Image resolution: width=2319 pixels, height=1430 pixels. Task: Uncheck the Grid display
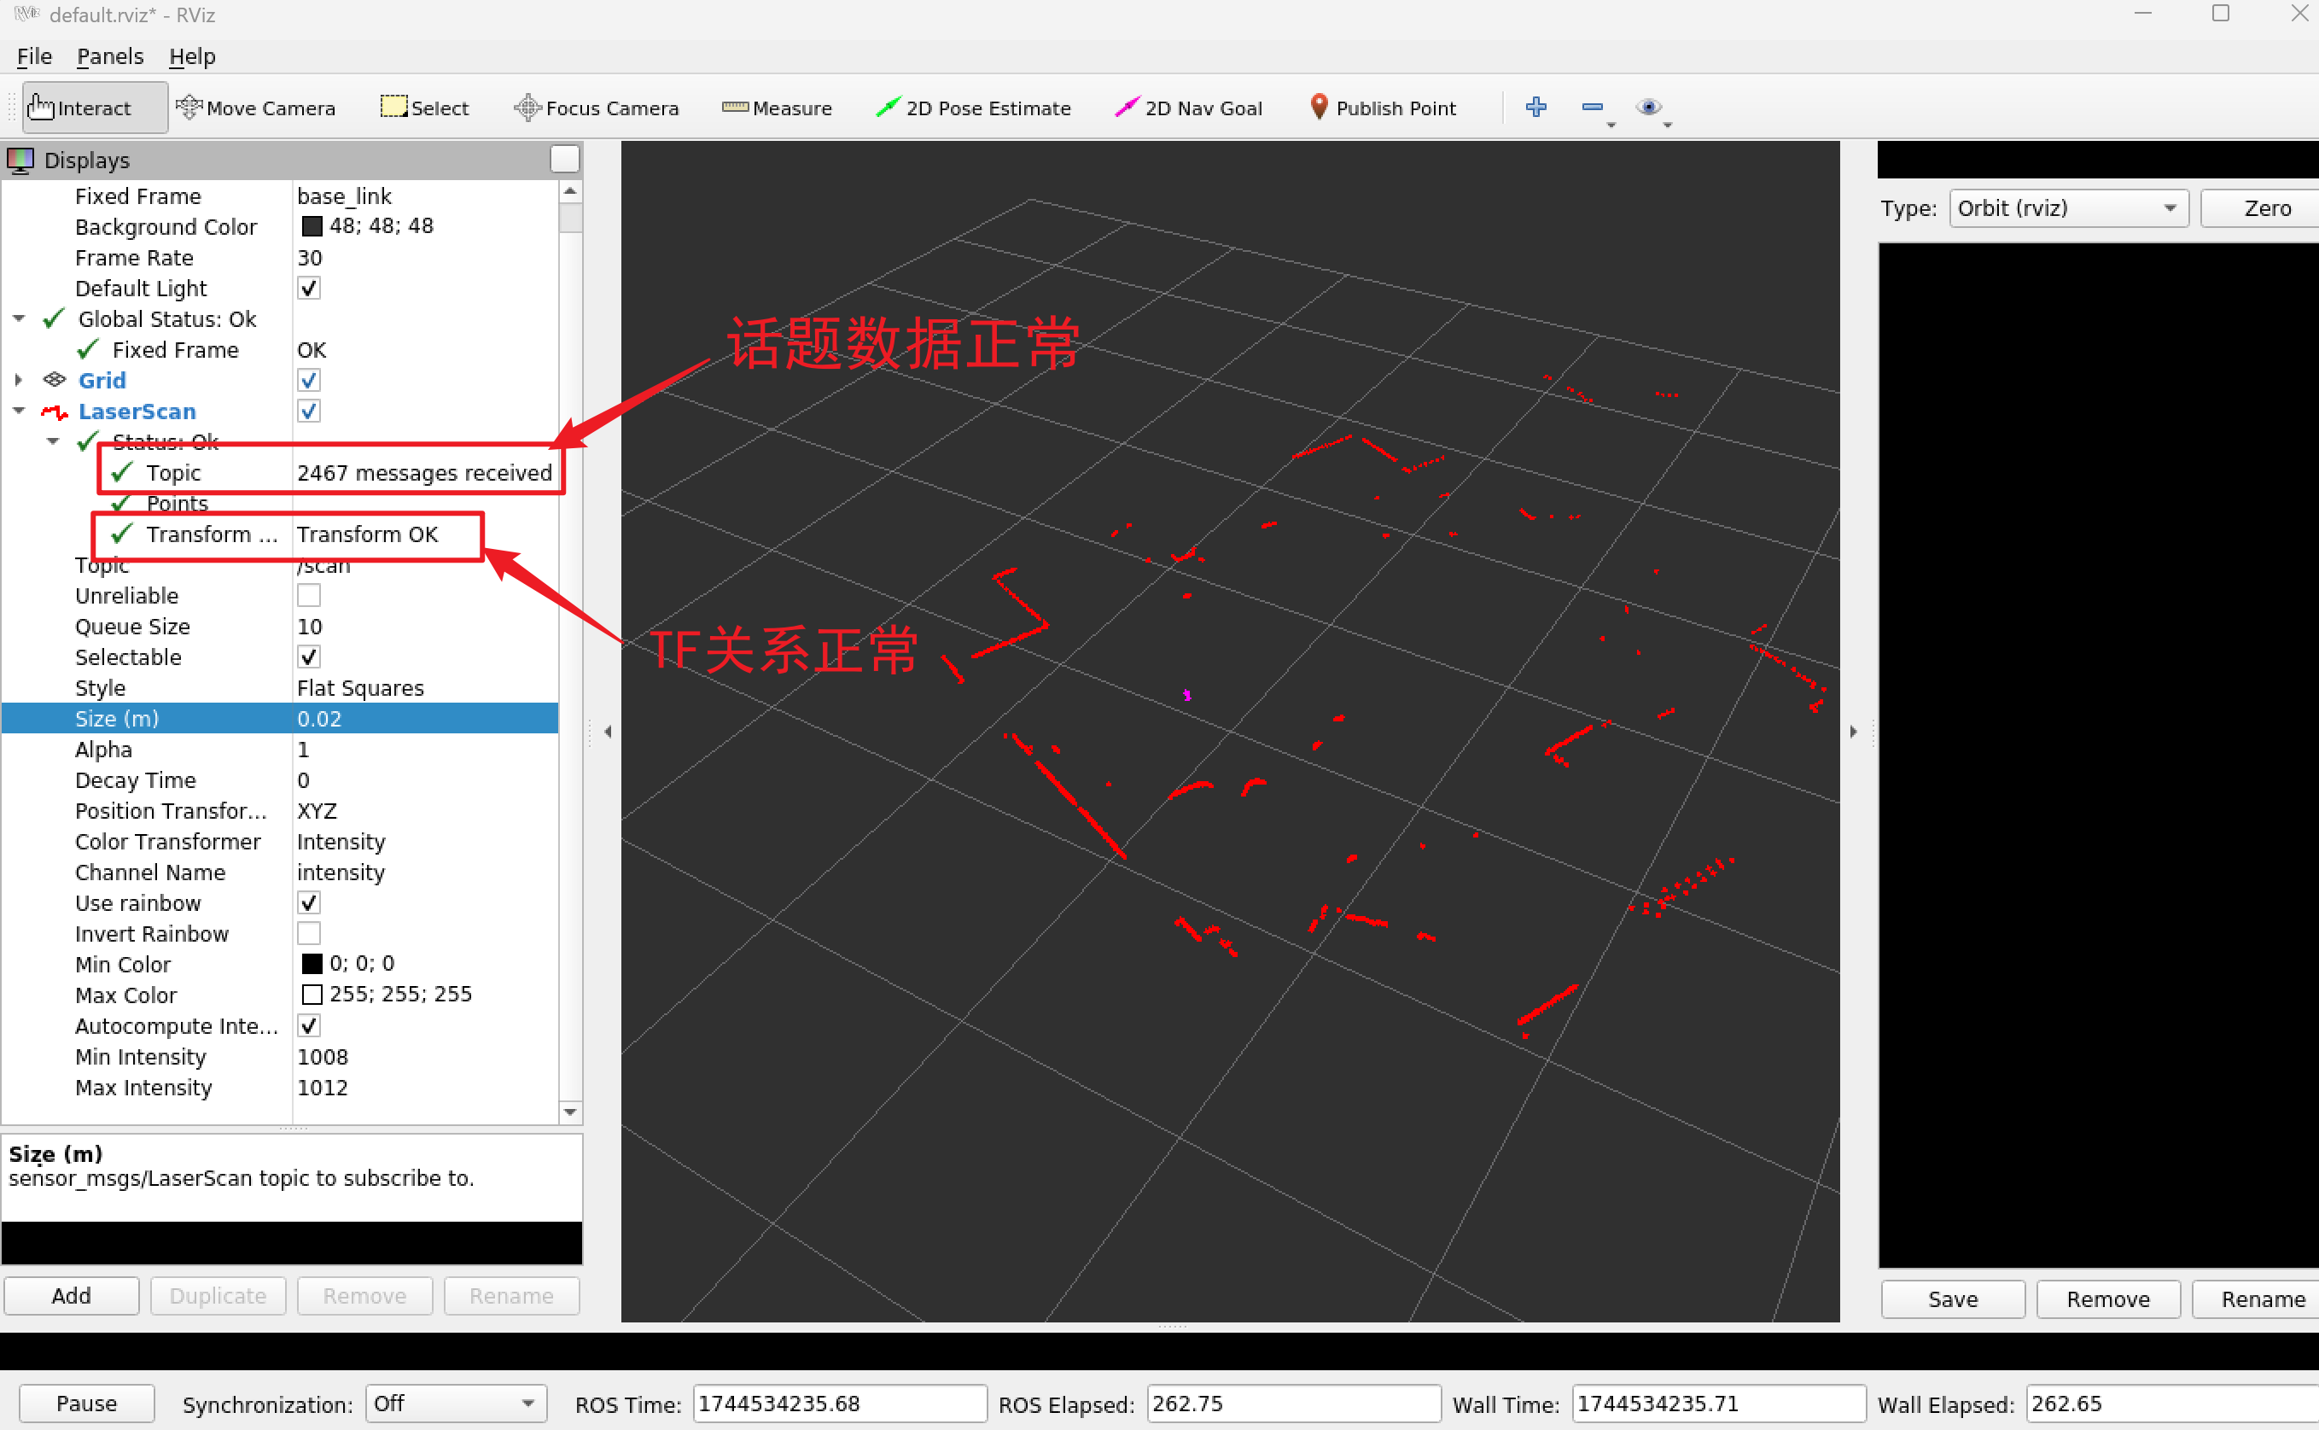[308, 379]
